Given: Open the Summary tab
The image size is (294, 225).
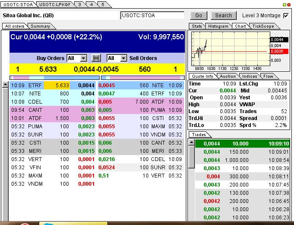Looking at the screenshot, I should [x=40, y=26].
